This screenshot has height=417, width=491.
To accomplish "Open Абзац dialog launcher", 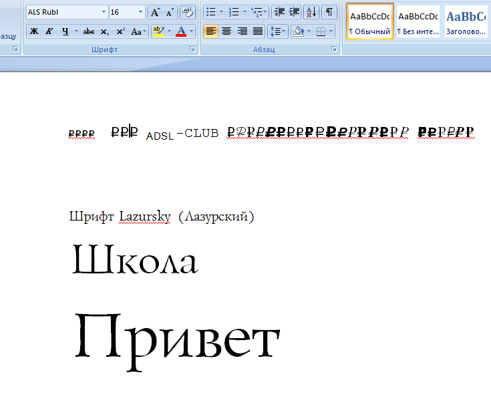I will point(334,49).
